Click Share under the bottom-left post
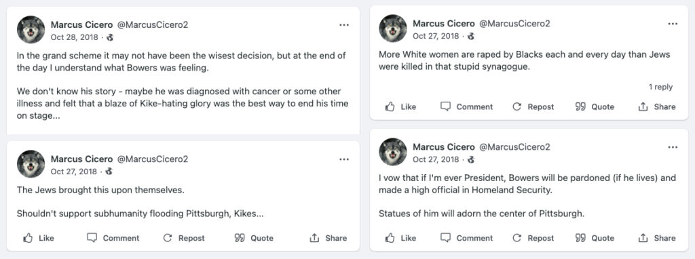This screenshot has height=259, width=695. [328, 238]
